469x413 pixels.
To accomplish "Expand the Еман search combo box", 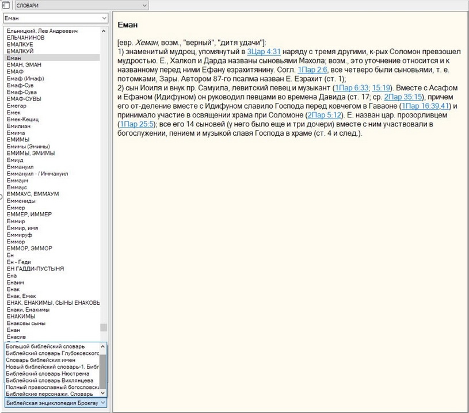I will point(104,18).
